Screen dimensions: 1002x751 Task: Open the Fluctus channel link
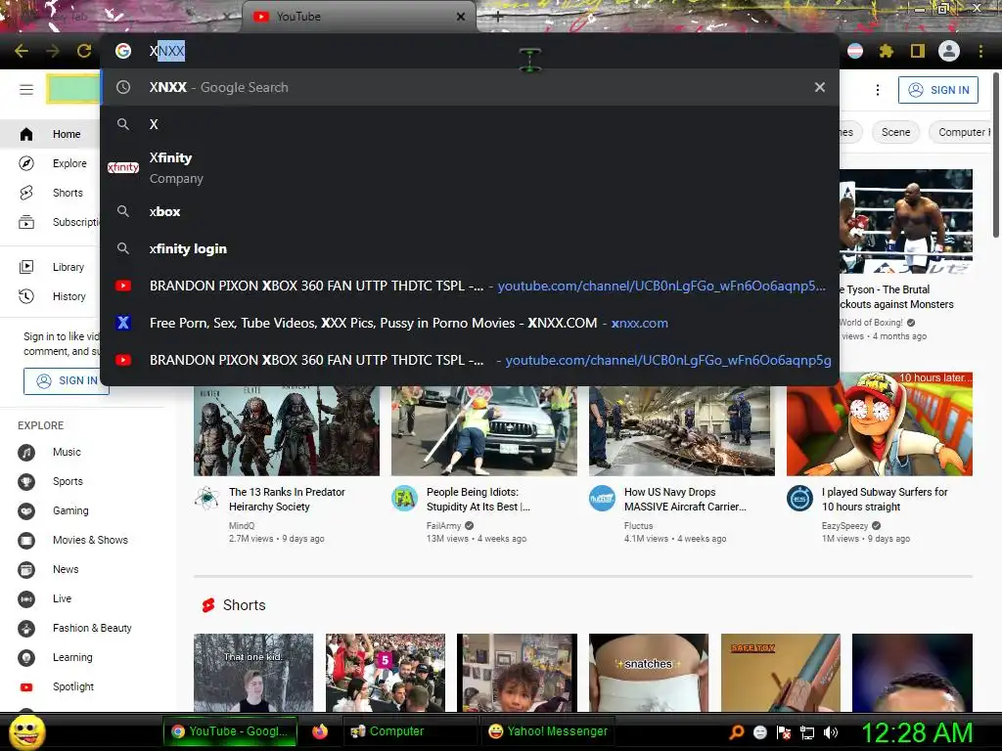click(638, 526)
